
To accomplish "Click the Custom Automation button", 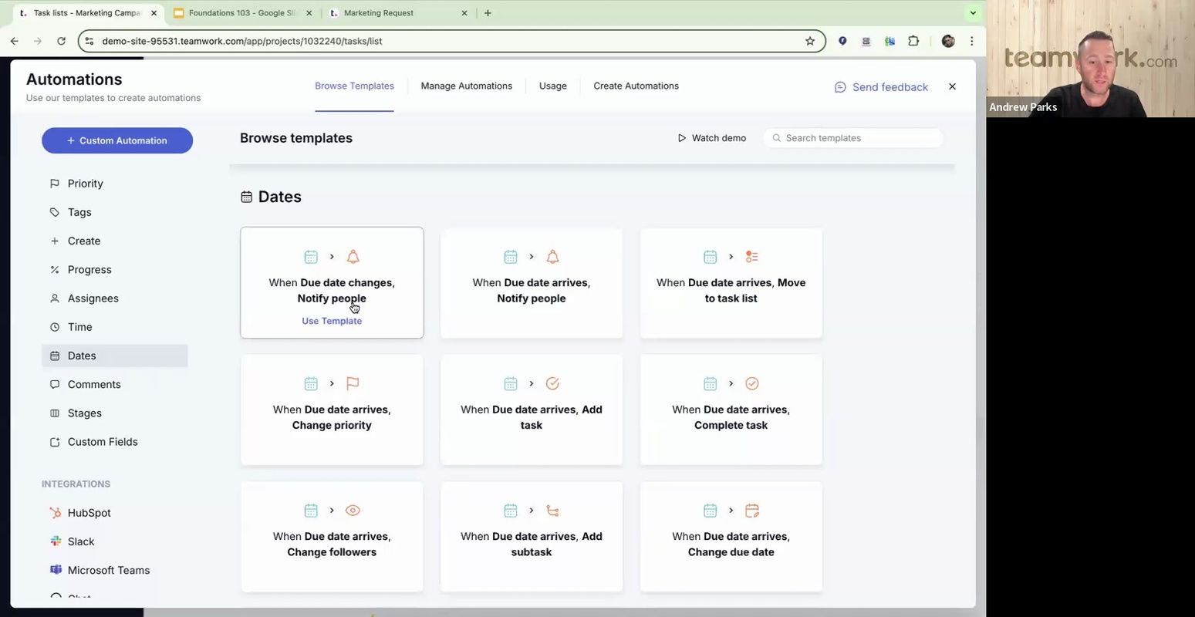I will click(x=117, y=140).
